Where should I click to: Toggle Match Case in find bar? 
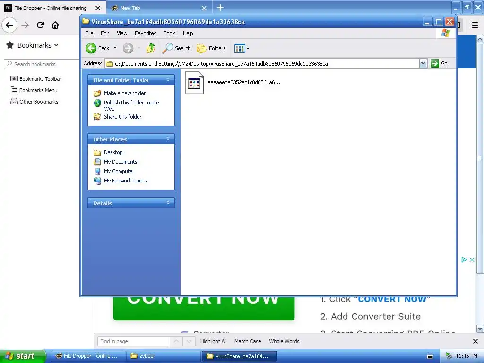pyautogui.click(x=248, y=341)
